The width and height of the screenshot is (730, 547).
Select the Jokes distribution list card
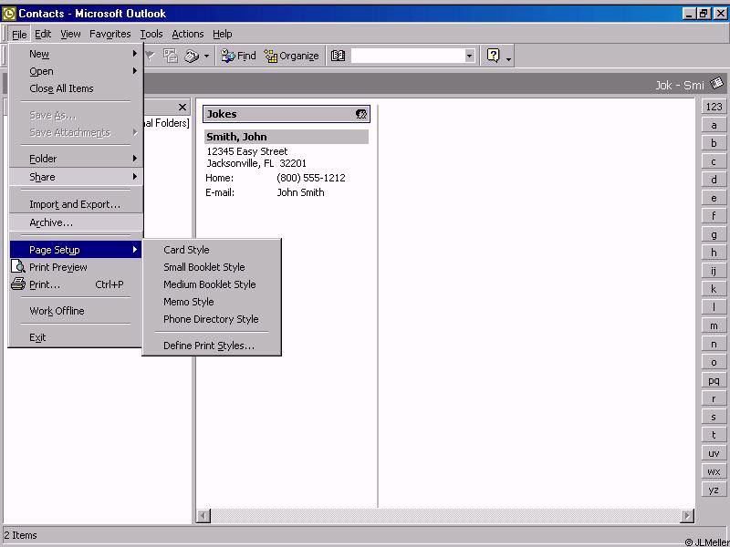click(x=287, y=114)
